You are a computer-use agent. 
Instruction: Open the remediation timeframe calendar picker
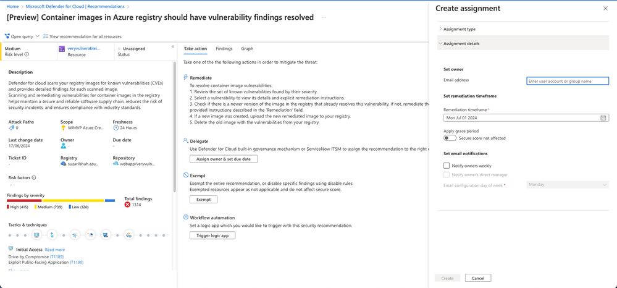(603, 118)
